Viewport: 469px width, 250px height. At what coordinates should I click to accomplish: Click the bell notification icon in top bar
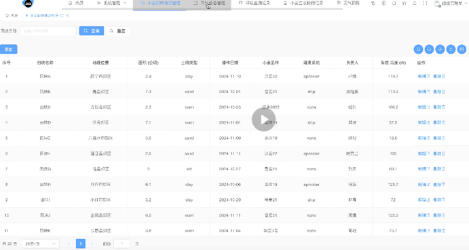pyautogui.click(x=415, y=3)
